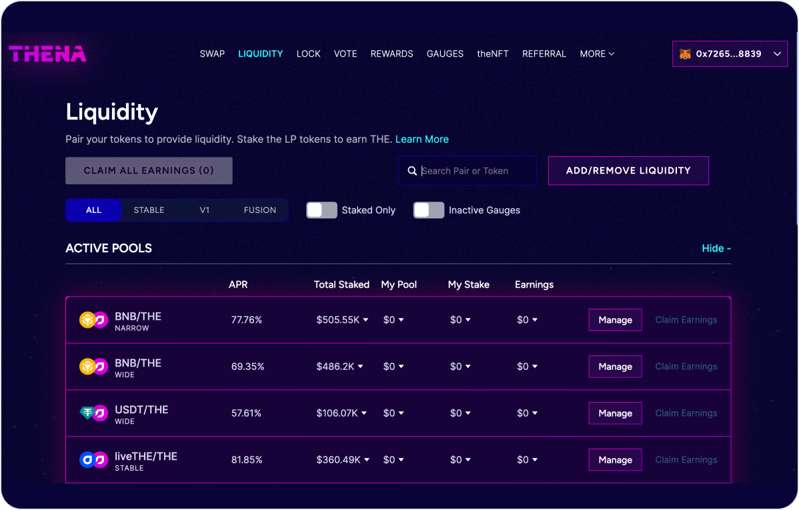The height and width of the screenshot is (510, 799).
Task: Click the search magnifier icon
Action: click(x=412, y=171)
